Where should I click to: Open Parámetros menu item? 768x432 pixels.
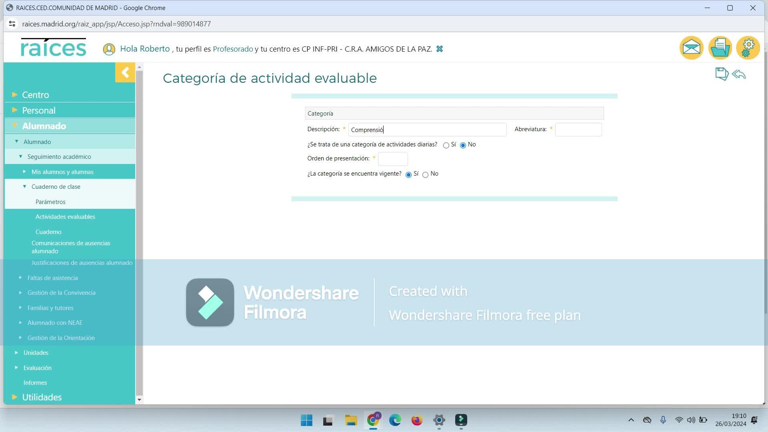[50, 202]
